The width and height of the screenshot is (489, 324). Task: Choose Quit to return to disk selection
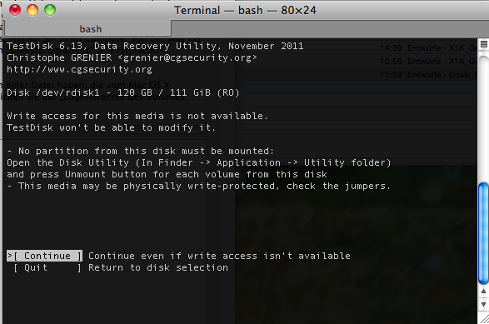[x=47, y=267]
